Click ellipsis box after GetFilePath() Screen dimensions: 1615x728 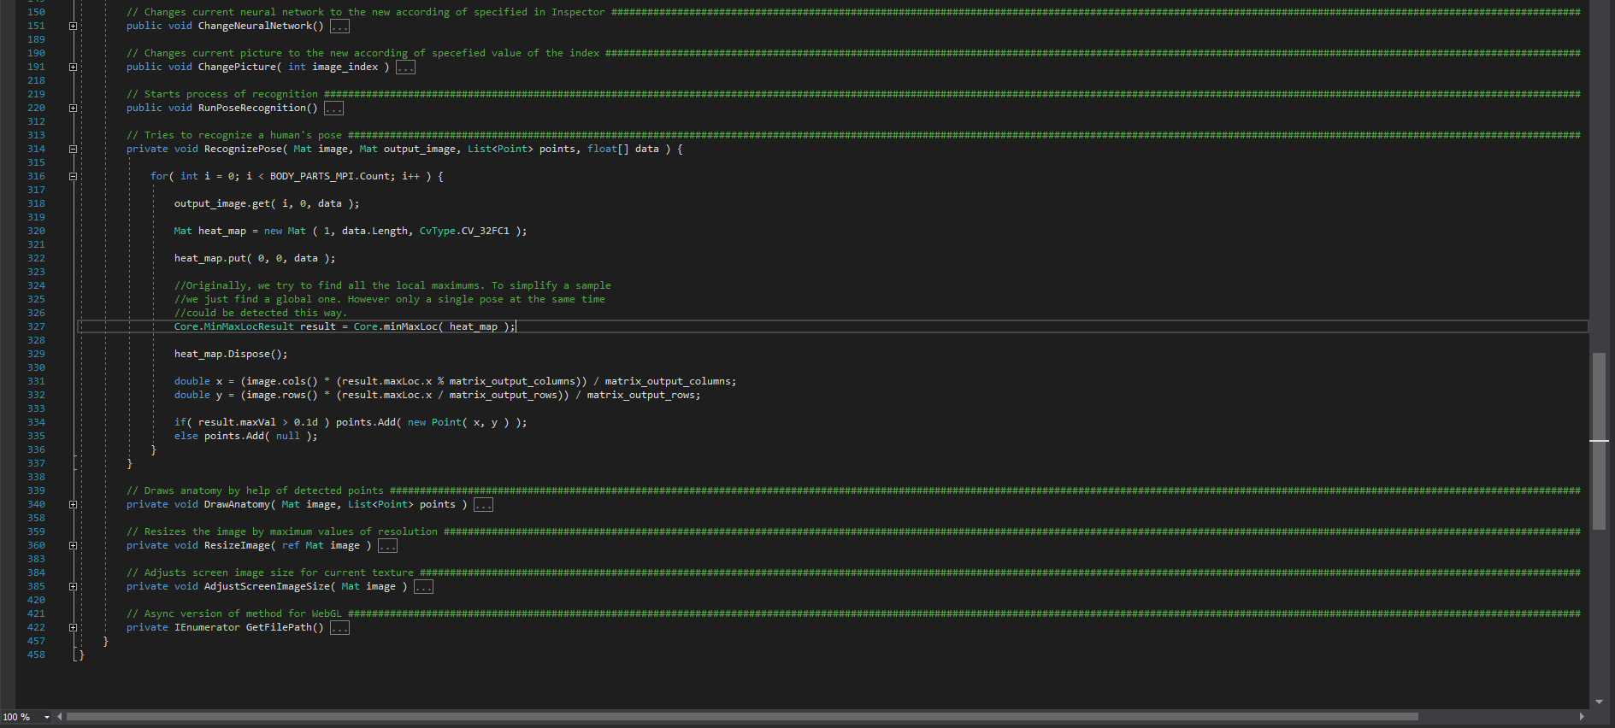pos(339,628)
